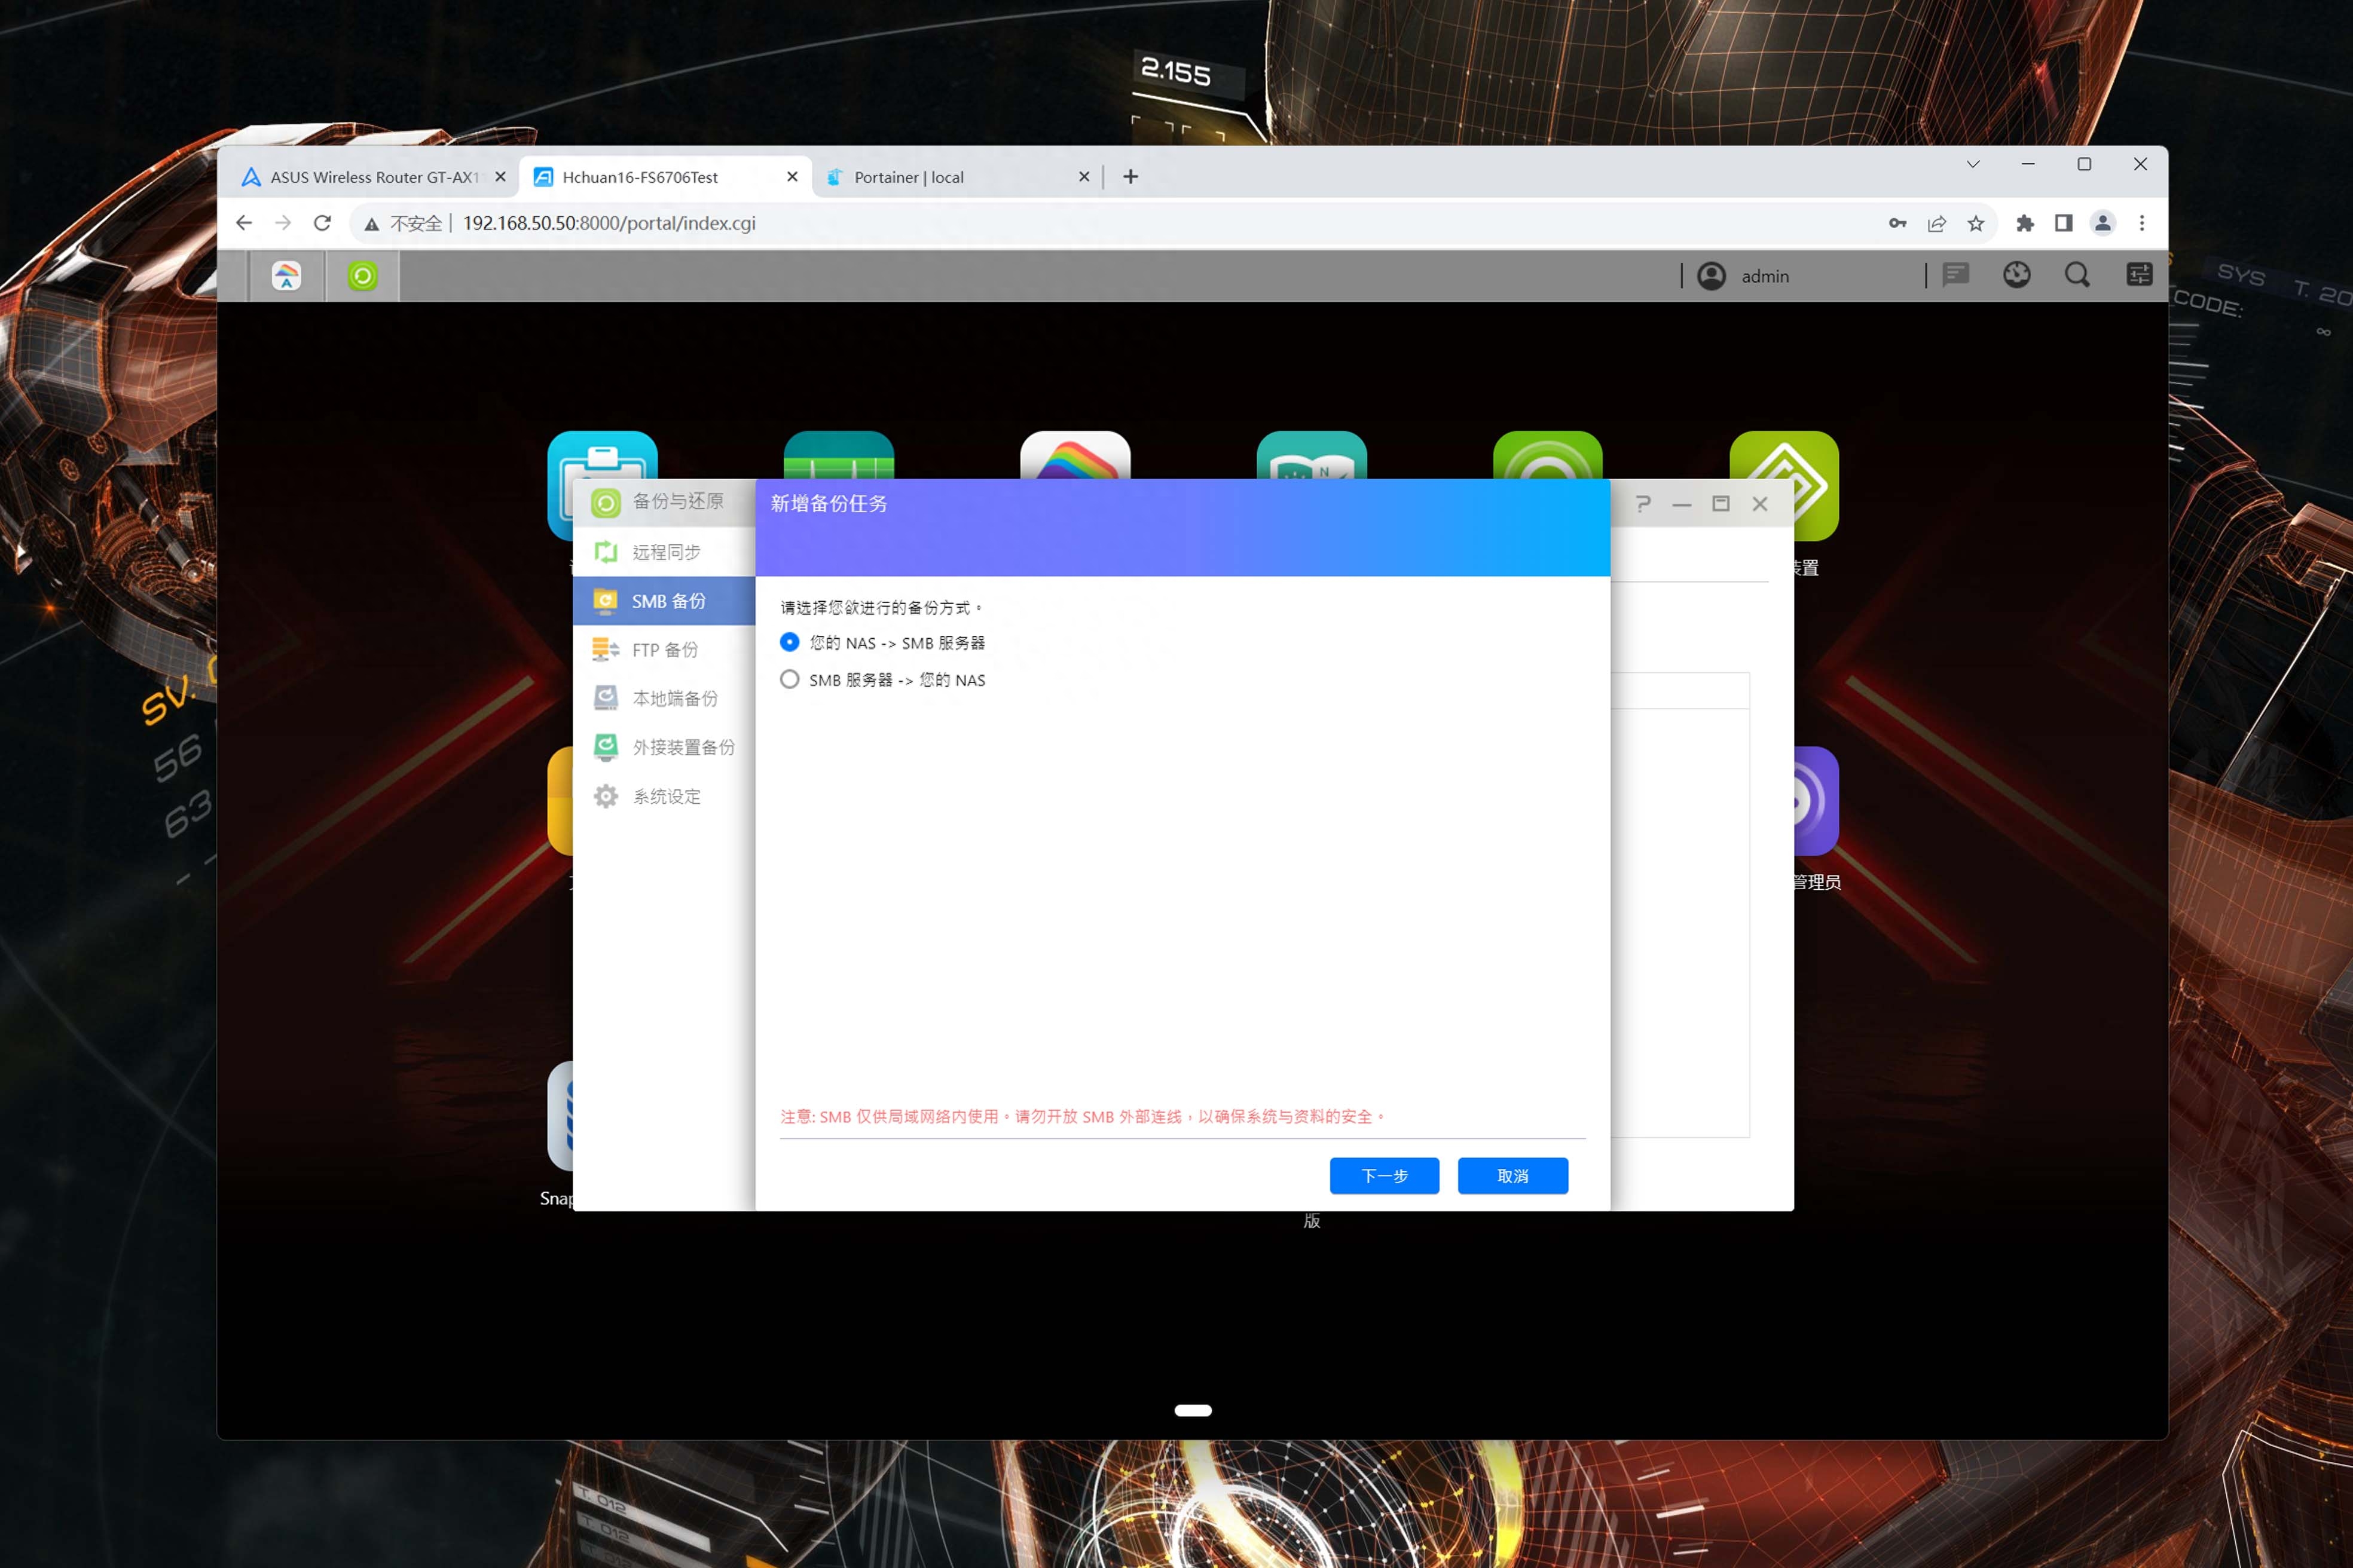
Task: Select SMB 服务器 -> 您的 NAS option
Action: [789, 680]
